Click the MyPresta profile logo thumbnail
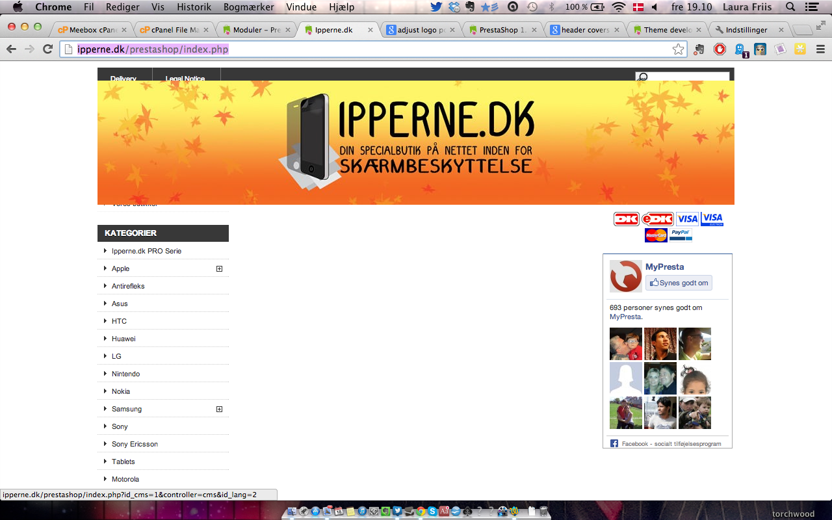This screenshot has height=520, width=832. tap(626, 276)
